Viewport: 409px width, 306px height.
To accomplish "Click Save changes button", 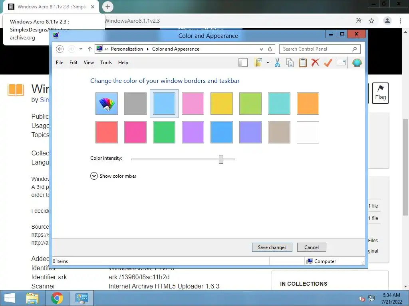I will click(272, 247).
